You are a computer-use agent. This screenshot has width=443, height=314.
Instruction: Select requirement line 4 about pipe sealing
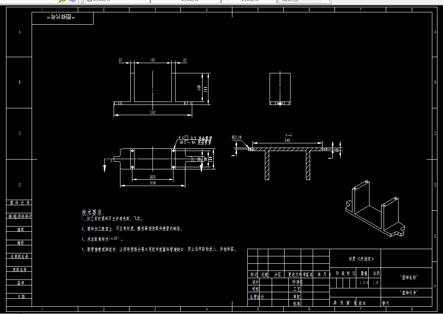pos(159,250)
